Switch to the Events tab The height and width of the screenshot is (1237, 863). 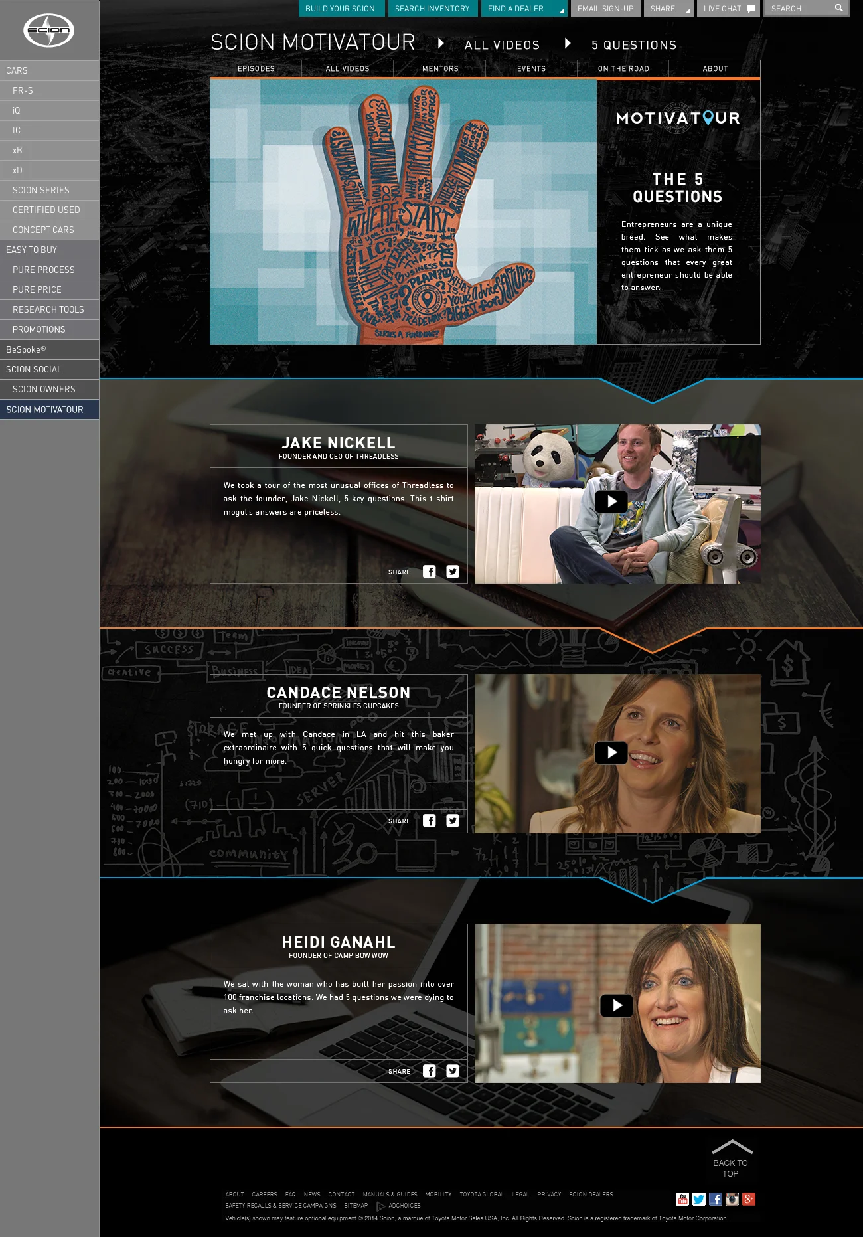coord(531,69)
